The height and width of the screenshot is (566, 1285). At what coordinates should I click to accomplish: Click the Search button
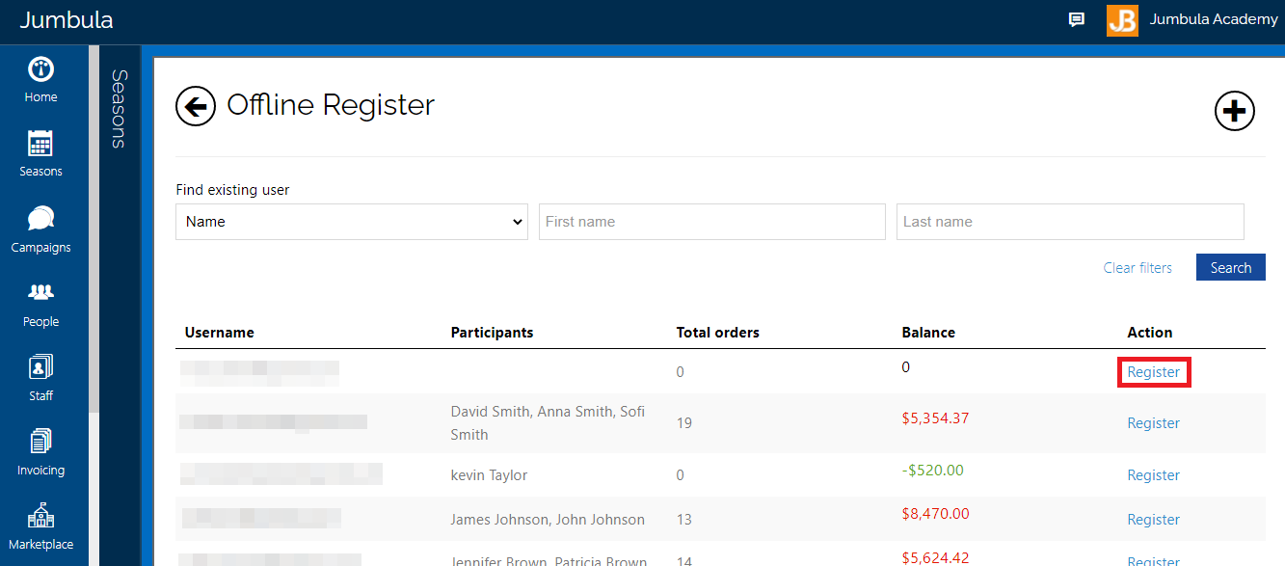tap(1231, 268)
